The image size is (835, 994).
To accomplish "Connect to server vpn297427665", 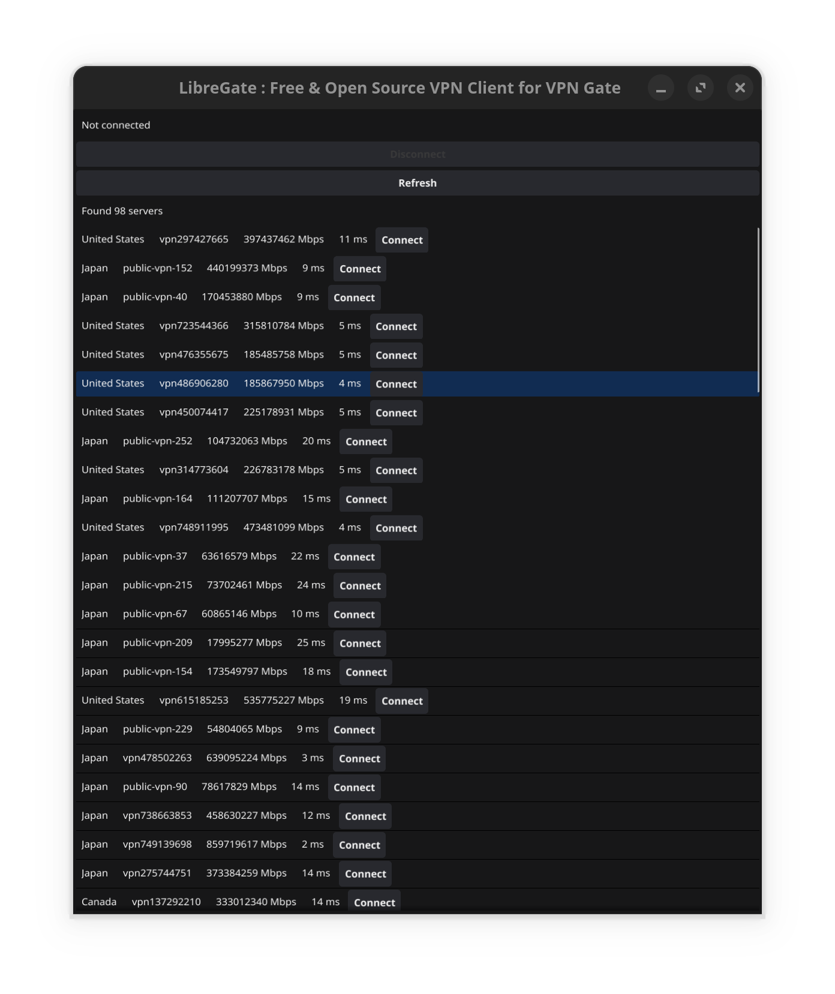I will click(402, 240).
